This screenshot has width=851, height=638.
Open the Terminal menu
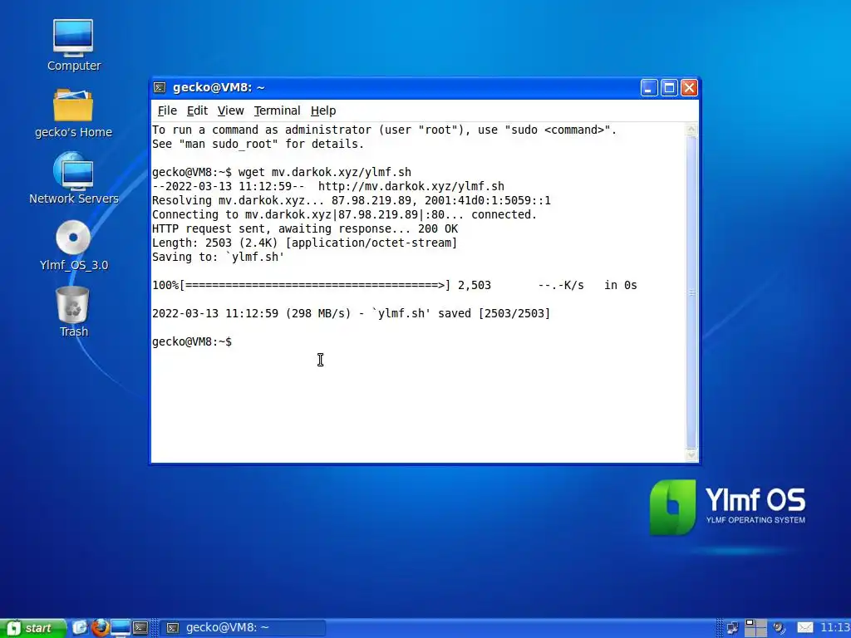[277, 110]
